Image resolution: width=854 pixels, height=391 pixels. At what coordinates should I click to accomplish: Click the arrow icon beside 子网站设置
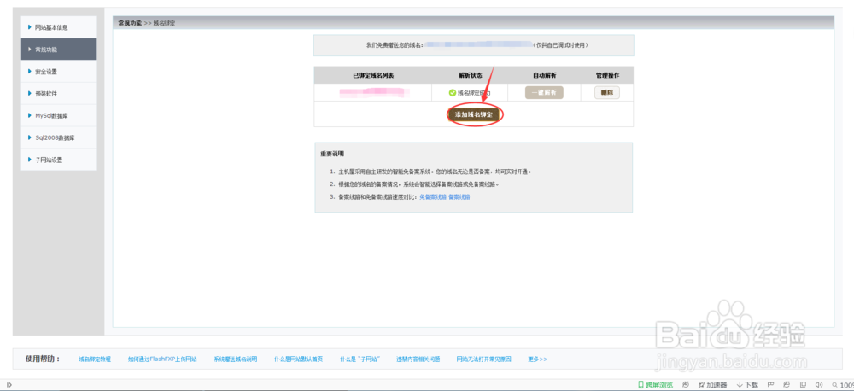click(29, 160)
